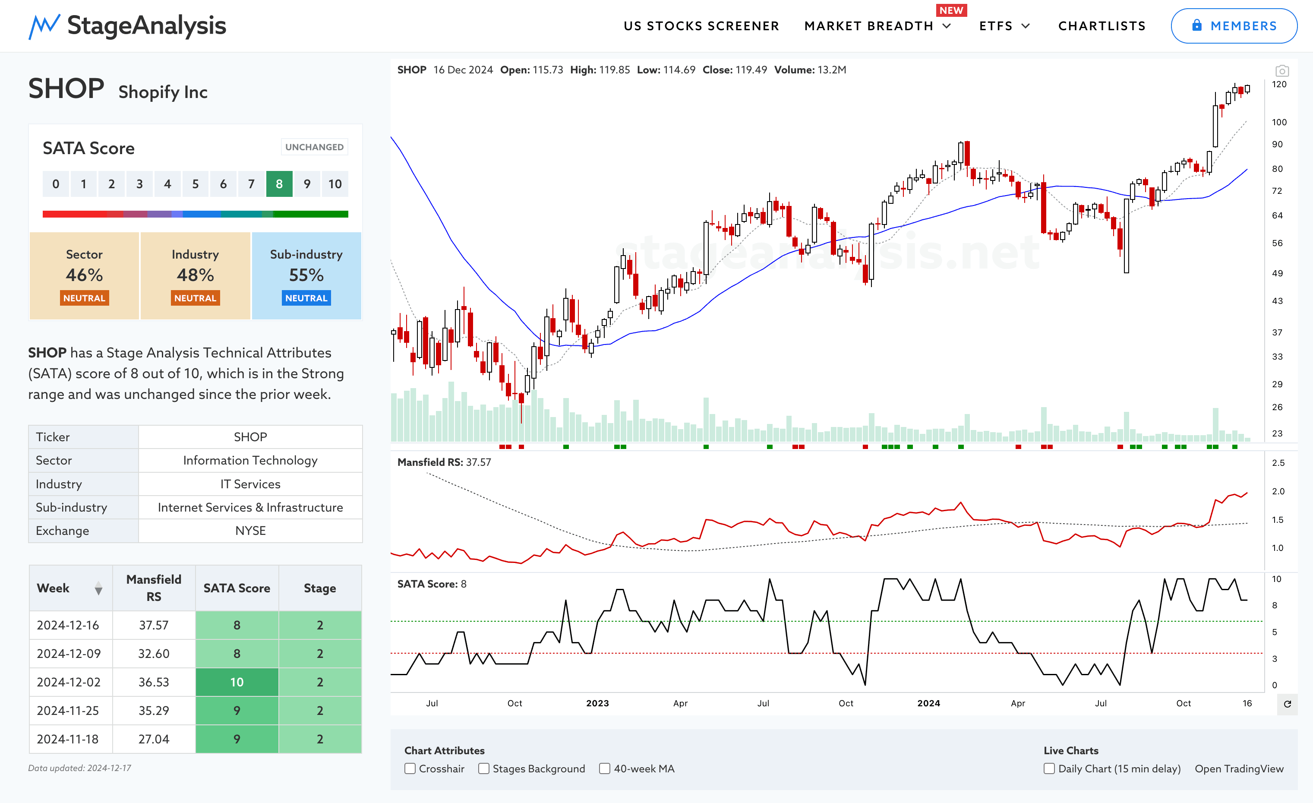The height and width of the screenshot is (803, 1313).
Task: Click 2023 label on chart time axis
Action: (x=597, y=703)
